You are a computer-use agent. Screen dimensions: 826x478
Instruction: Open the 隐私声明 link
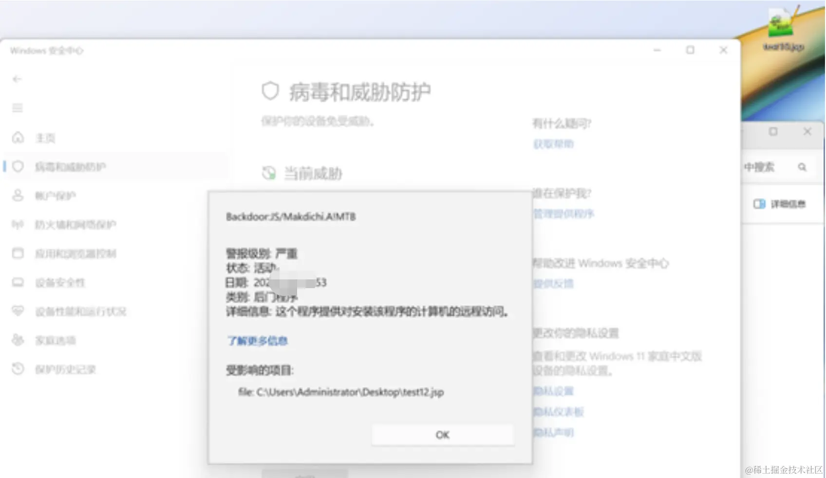pyautogui.click(x=553, y=432)
